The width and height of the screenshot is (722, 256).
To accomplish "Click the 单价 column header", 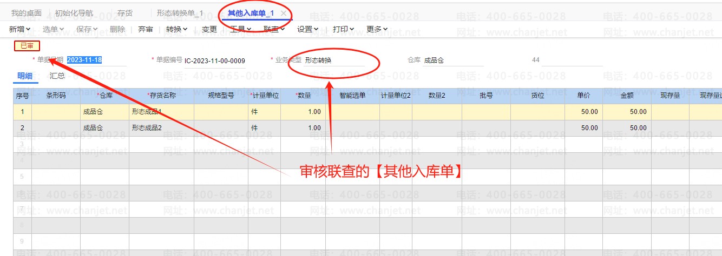I will pyautogui.click(x=583, y=96).
